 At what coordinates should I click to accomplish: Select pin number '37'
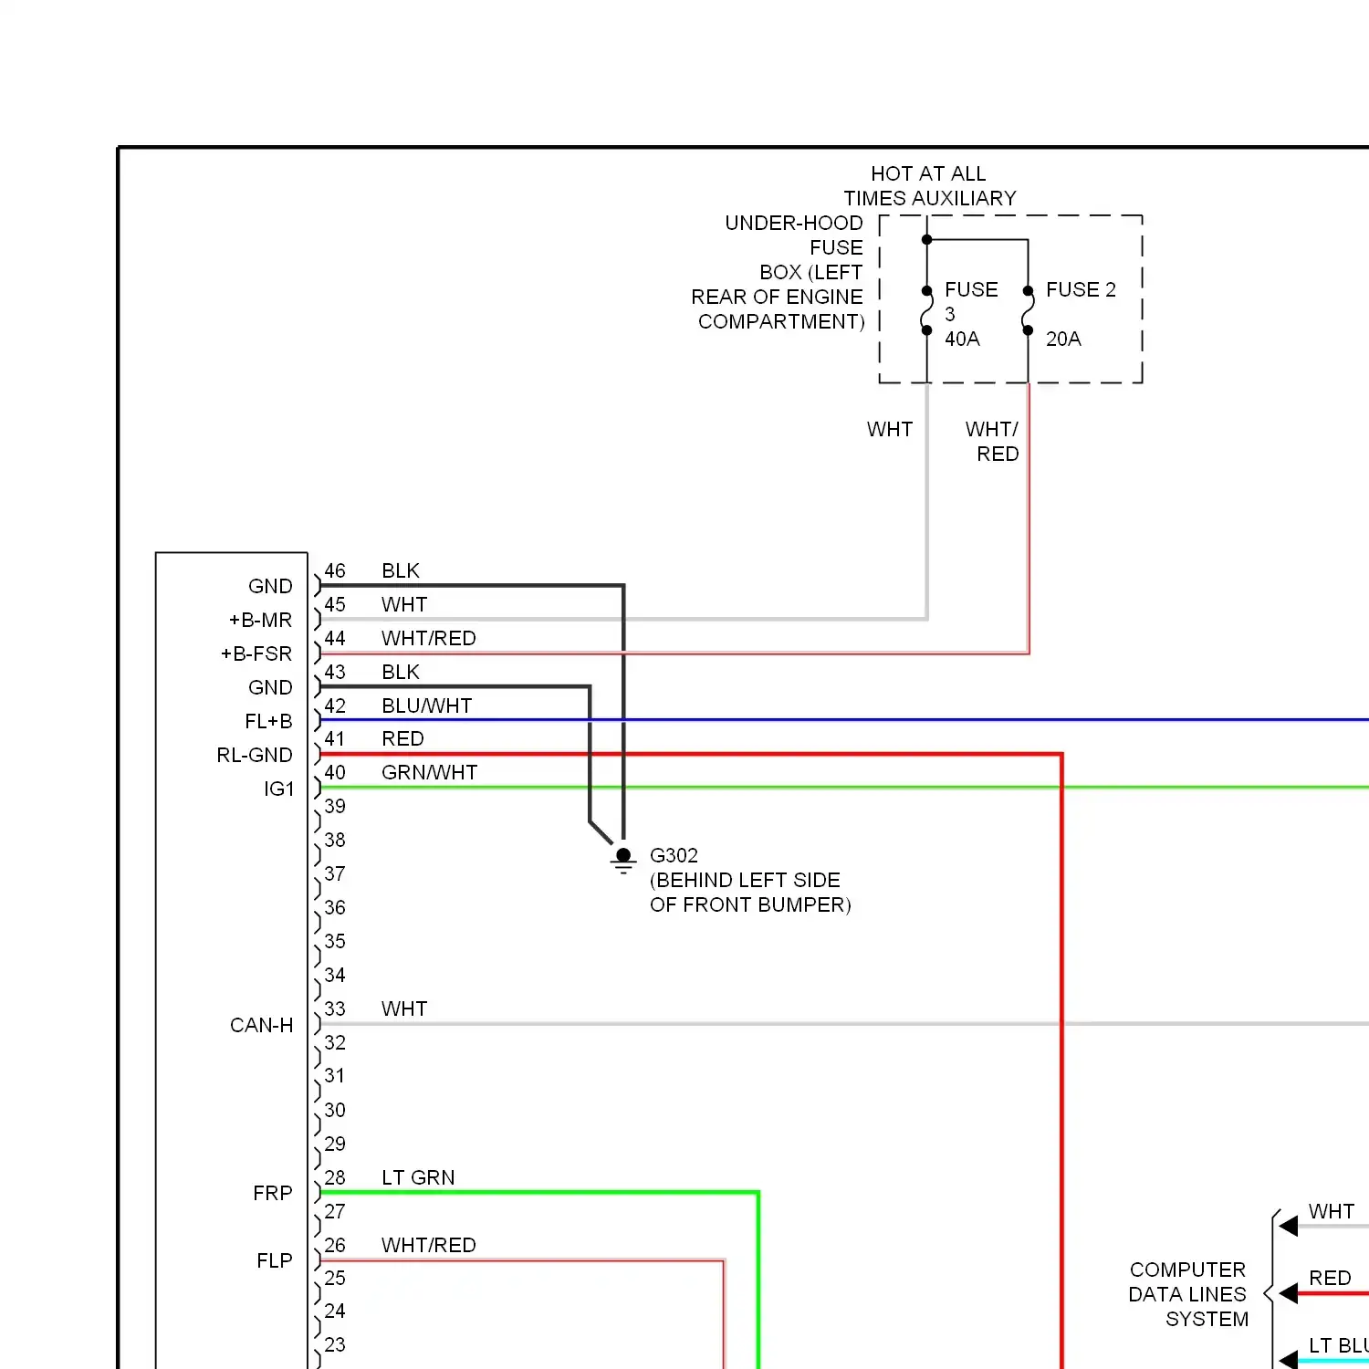tap(335, 873)
